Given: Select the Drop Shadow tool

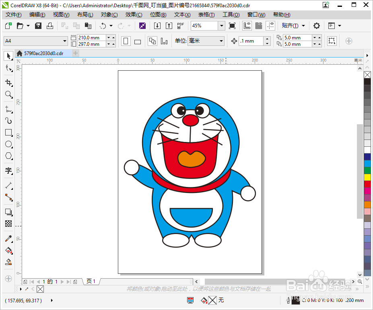Looking at the screenshot, I should pos(8,212).
